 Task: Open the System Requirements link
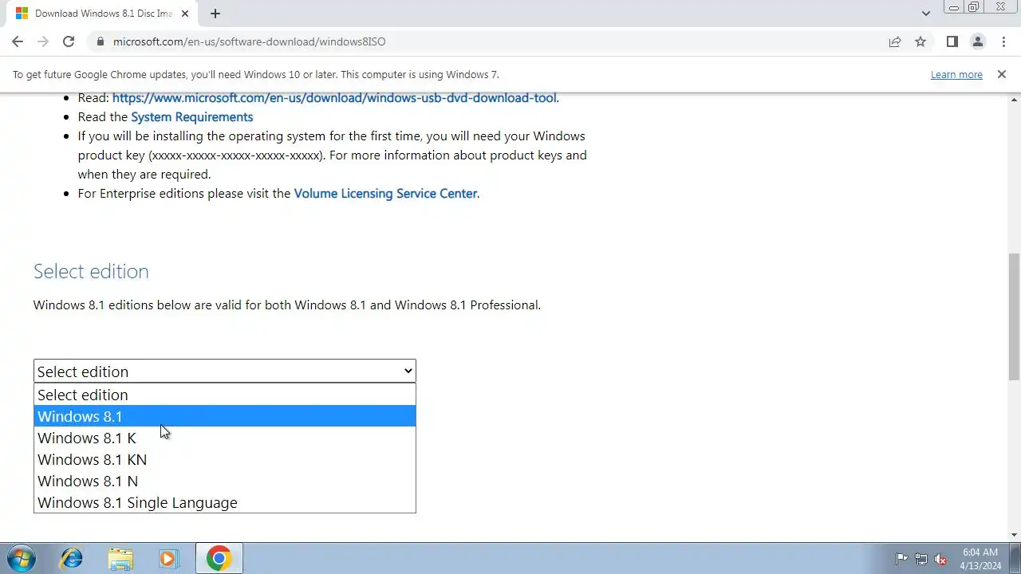[192, 117]
